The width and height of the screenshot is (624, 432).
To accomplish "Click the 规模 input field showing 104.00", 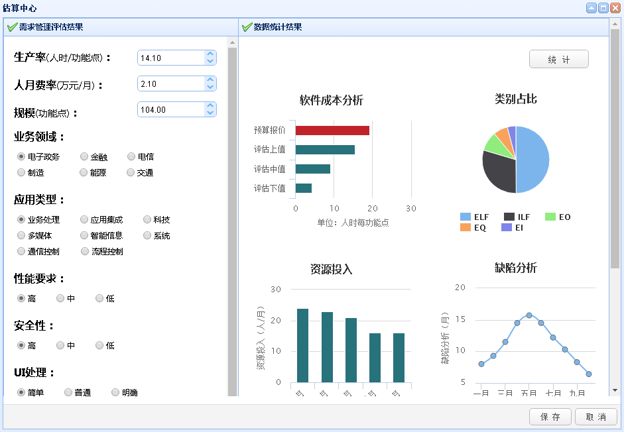I will coord(171,109).
